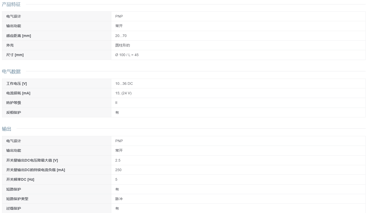
Task: Select the 短路保护 label
Action: [14, 189]
